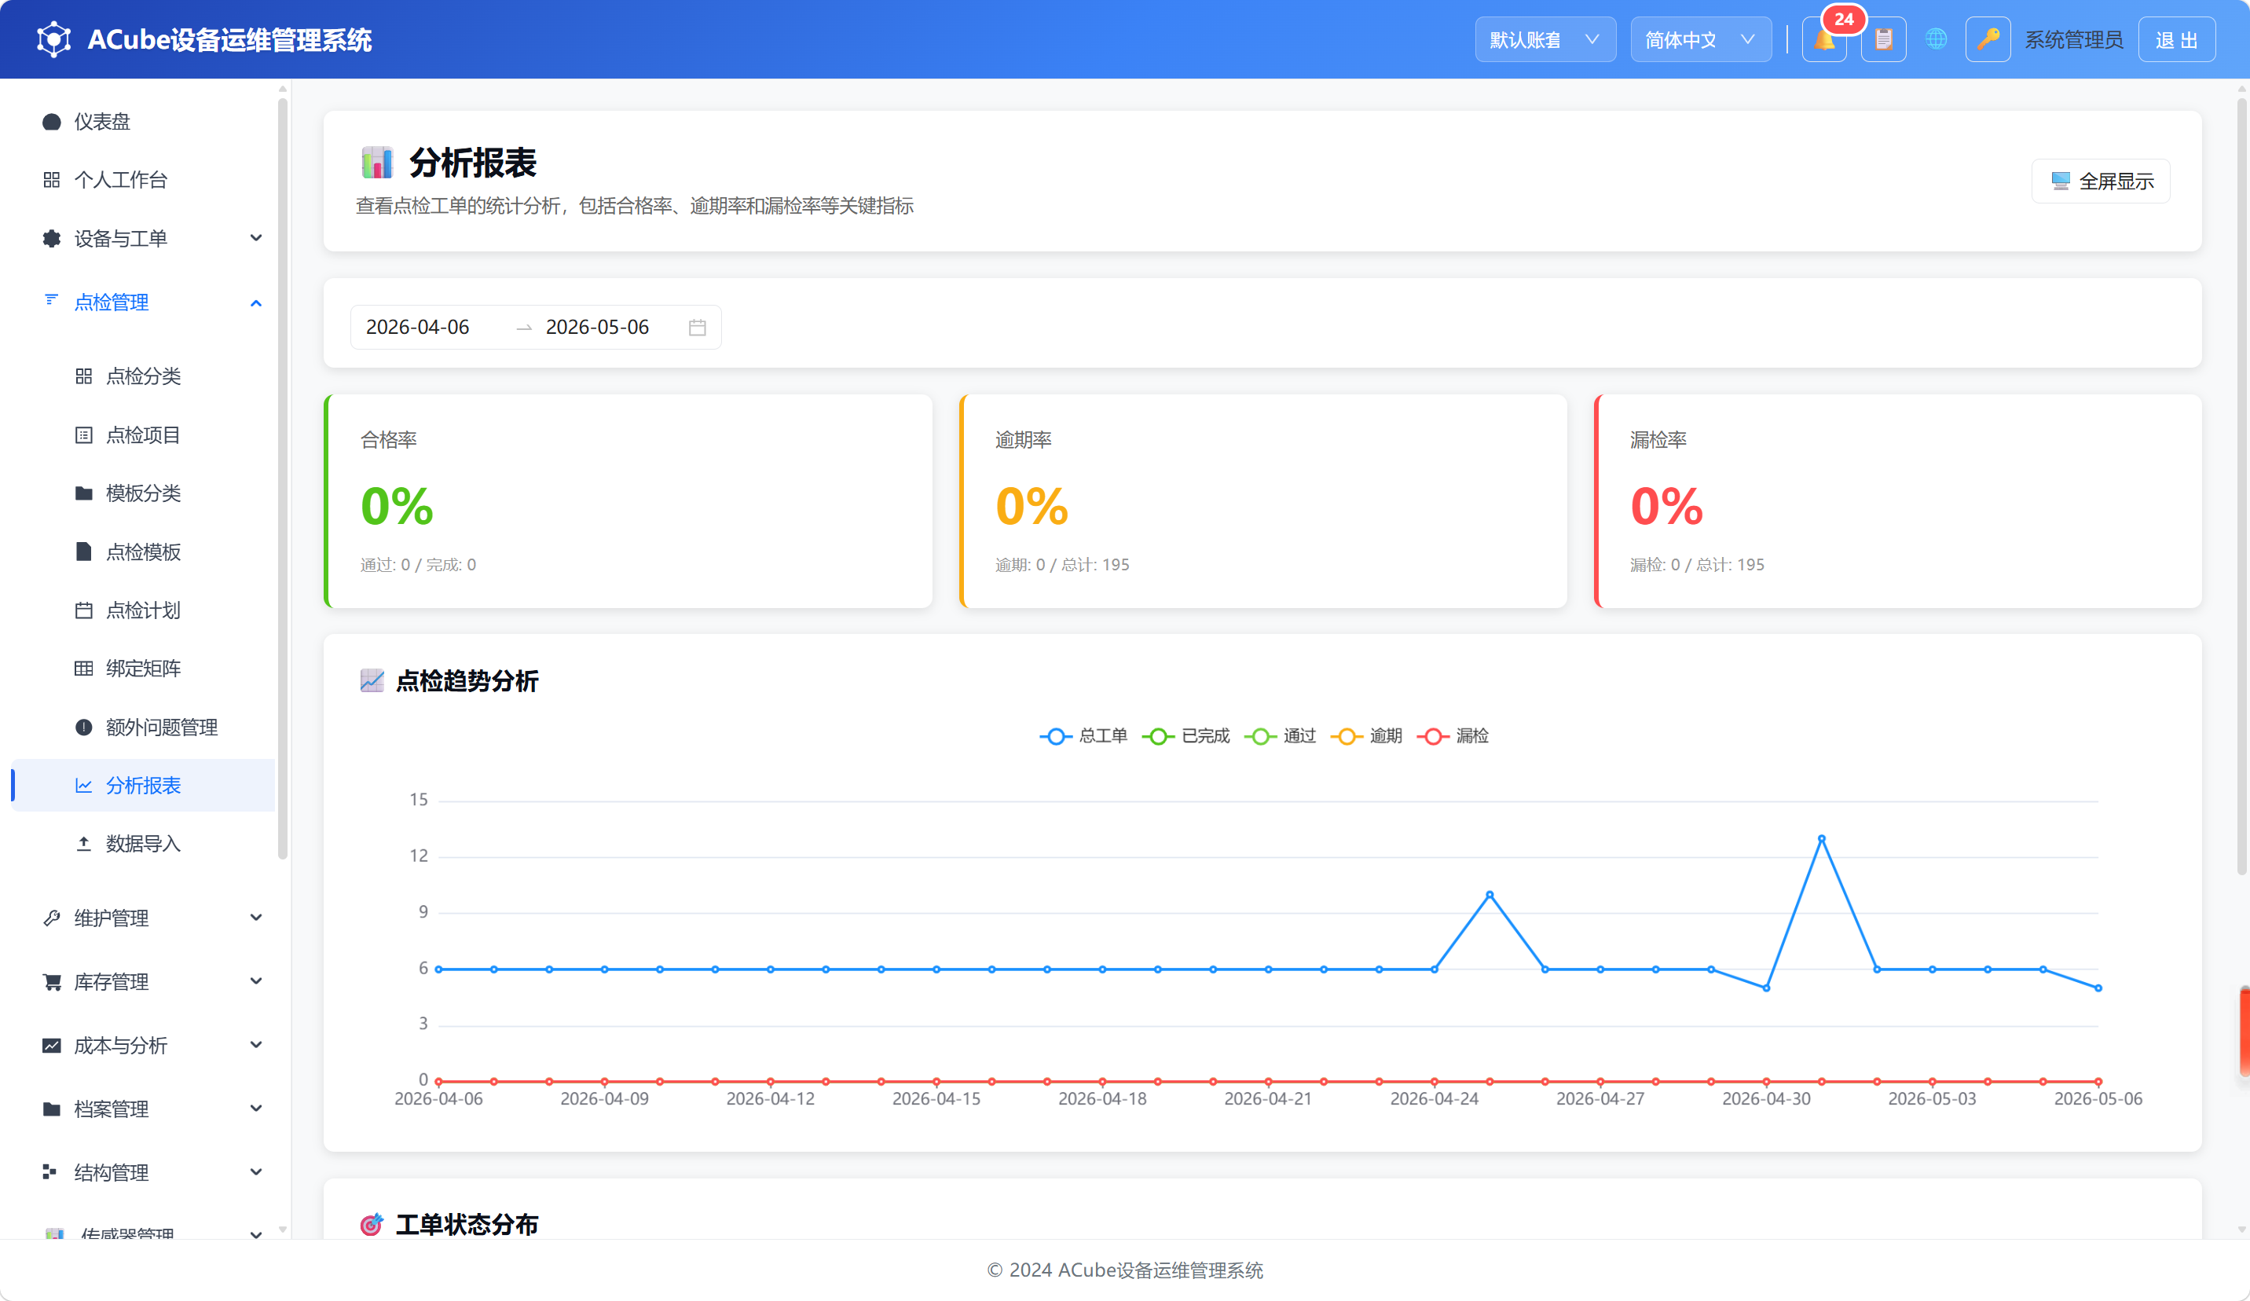This screenshot has width=2250, height=1301.
Task: Open 数据导入 in the sidebar
Action: (x=143, y=844)
